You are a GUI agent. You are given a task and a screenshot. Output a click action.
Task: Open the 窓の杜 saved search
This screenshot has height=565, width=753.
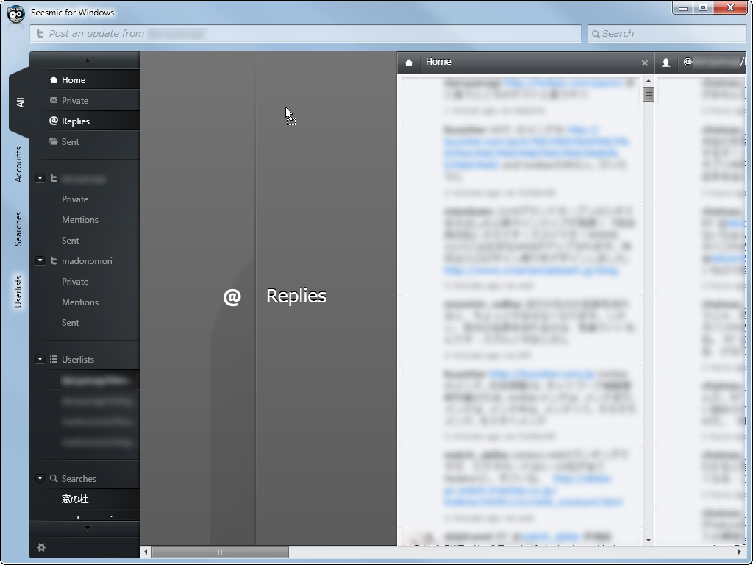(75, 500)
